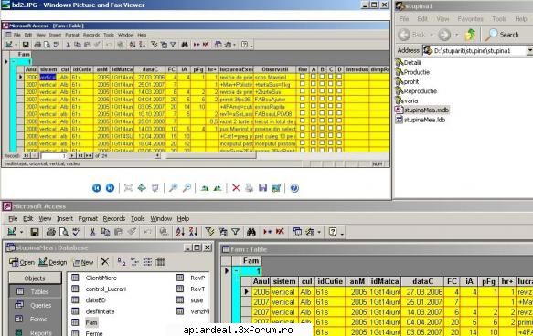Screen dimensions: 533x336
Task: Click the Actual Size icon in Picture Viewer
Action: coord(142,188)
